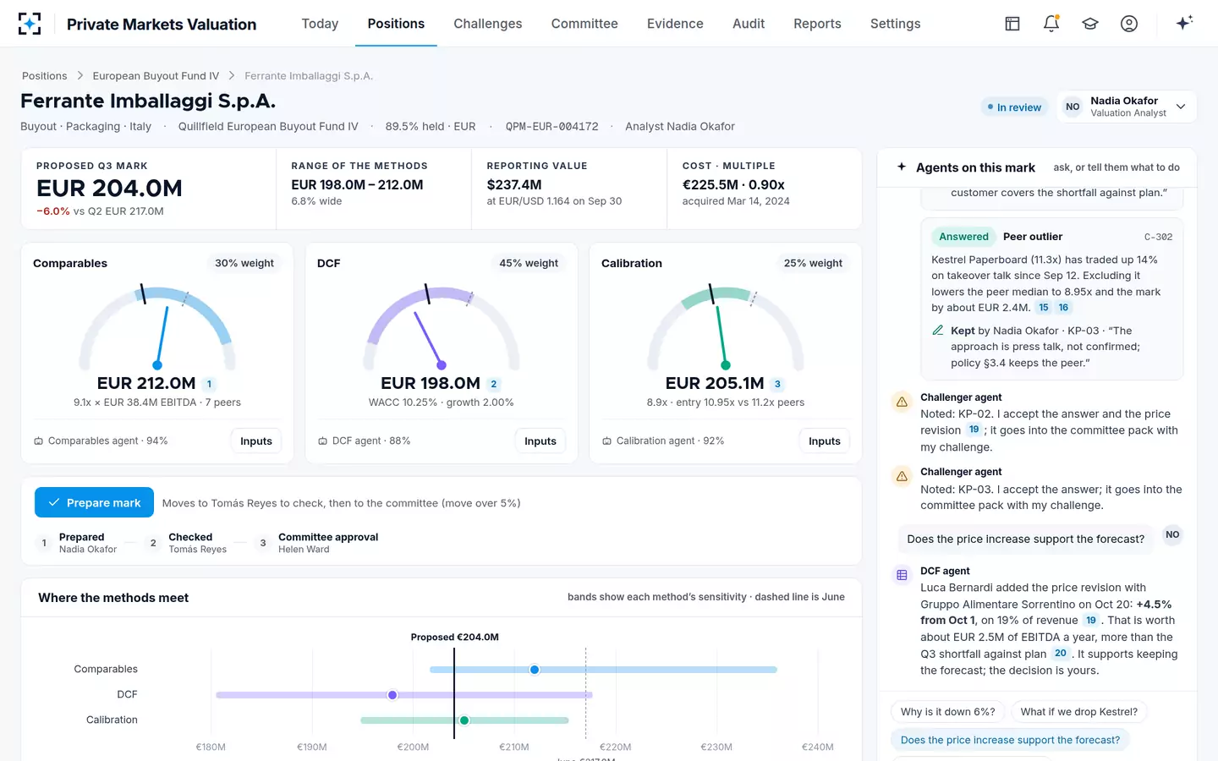
Task: Open the user account profile icon
Action: pos(1129,24)
